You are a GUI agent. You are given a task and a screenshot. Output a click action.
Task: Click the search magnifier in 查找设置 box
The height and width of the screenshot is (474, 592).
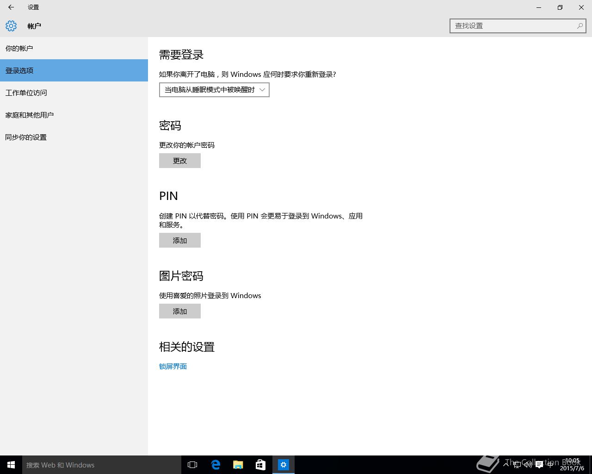(580, 26)
